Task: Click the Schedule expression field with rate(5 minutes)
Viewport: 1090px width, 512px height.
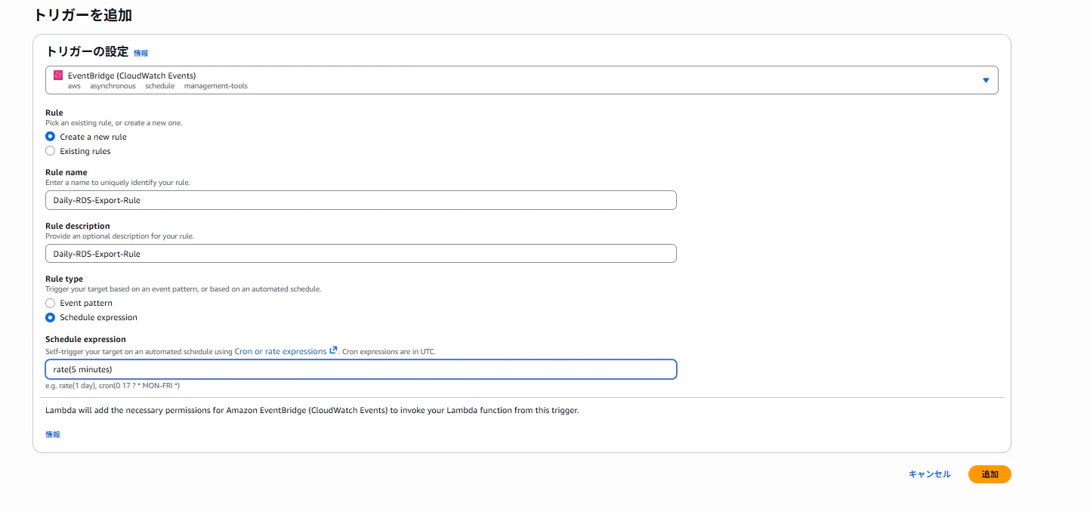Action: coord(361,369)
